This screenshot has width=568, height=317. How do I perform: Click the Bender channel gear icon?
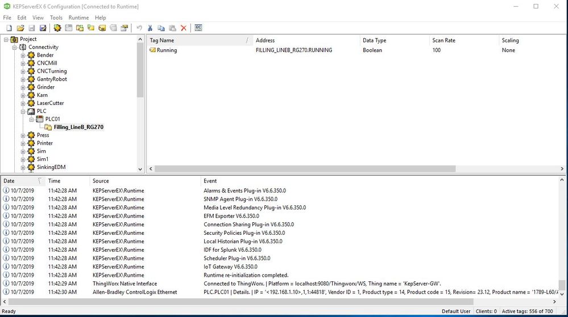pos(31,55)
